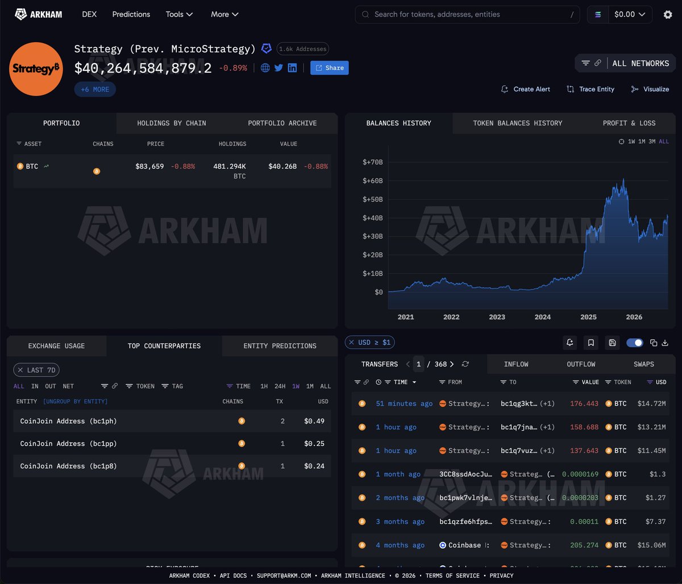
Task: Click the chain filter icon in counterparties panel
Action: 115,386
